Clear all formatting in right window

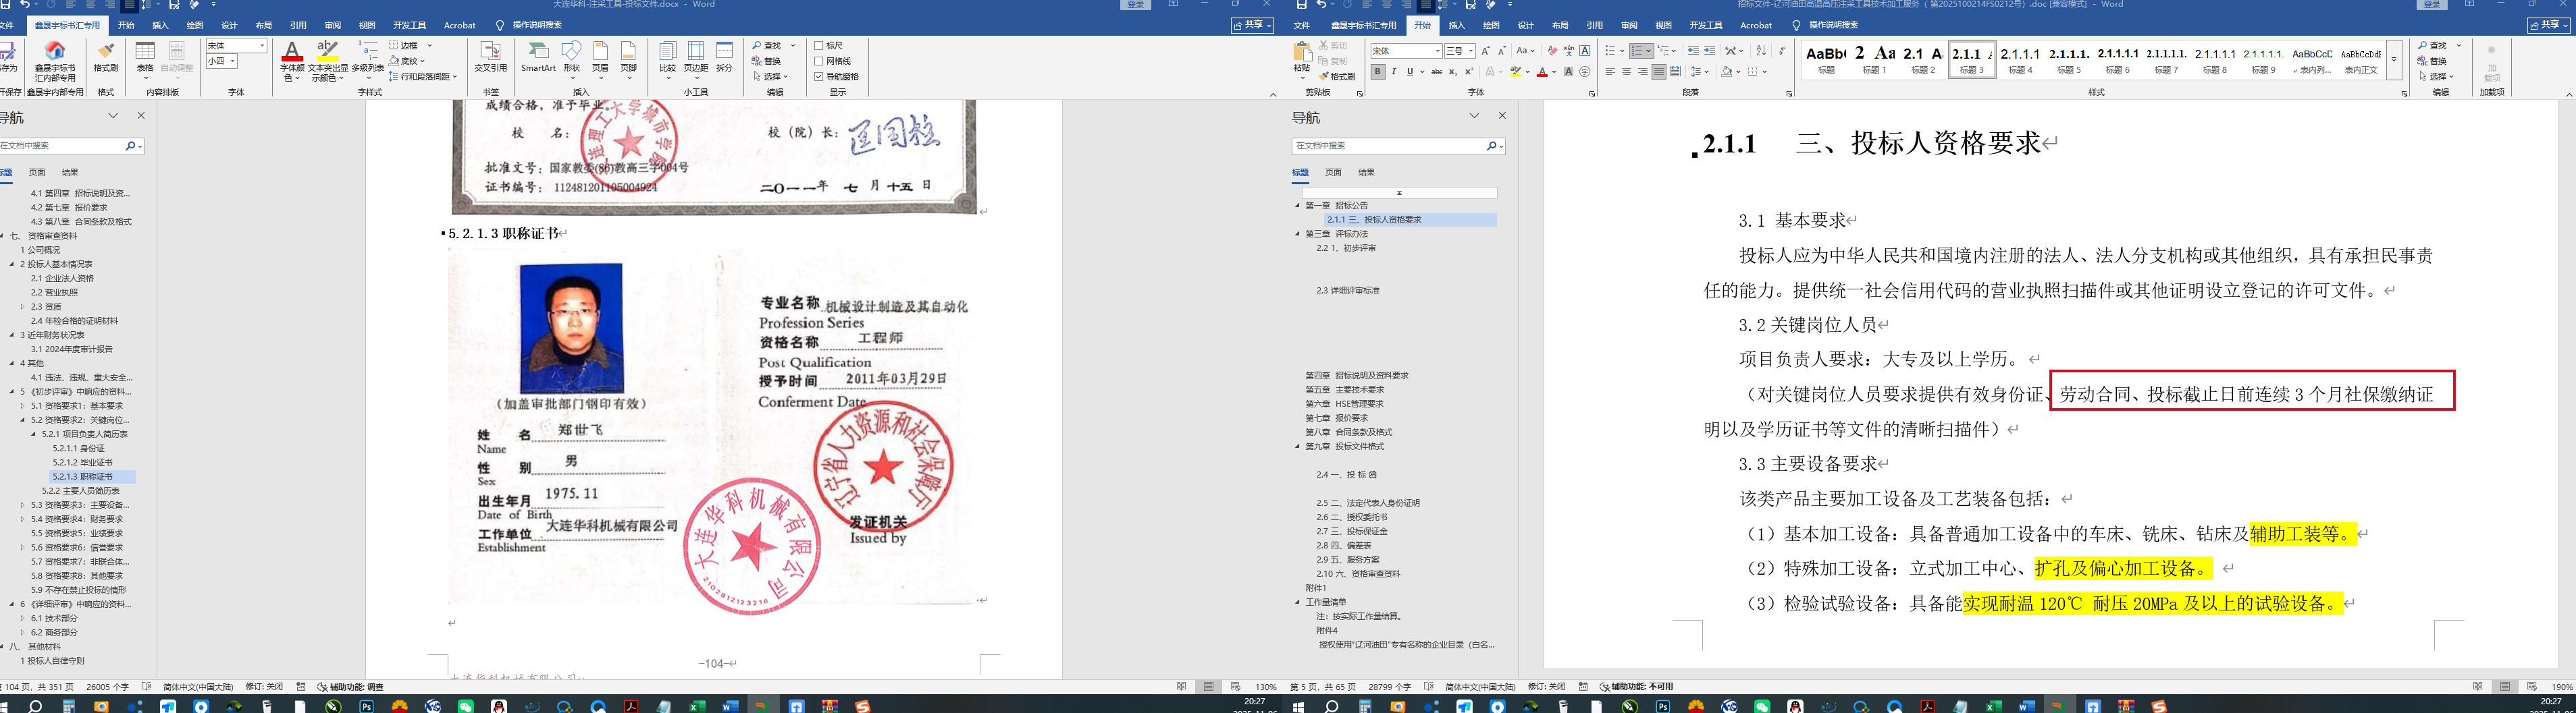tap(1552, 51)
